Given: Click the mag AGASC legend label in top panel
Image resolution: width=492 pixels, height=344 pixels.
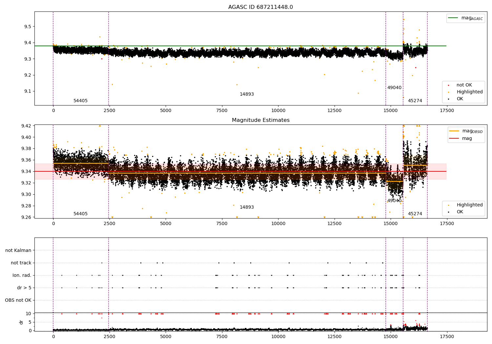Looking at the screenshot, I should pyautogui.click(x=472, y=18).
